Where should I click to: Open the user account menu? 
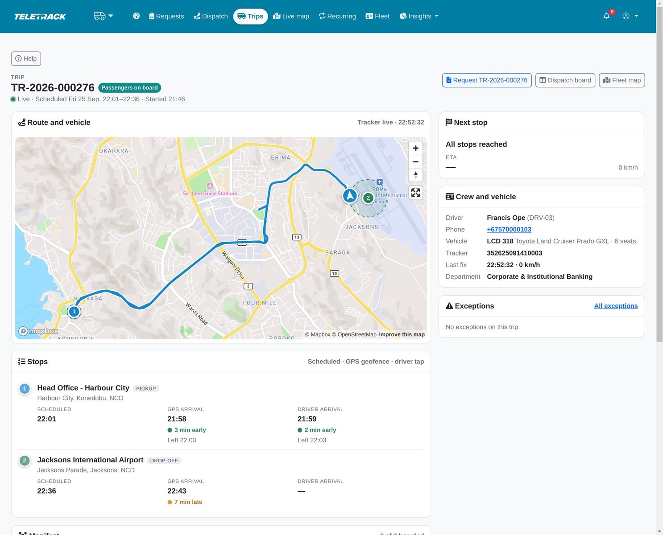[630, 16]
